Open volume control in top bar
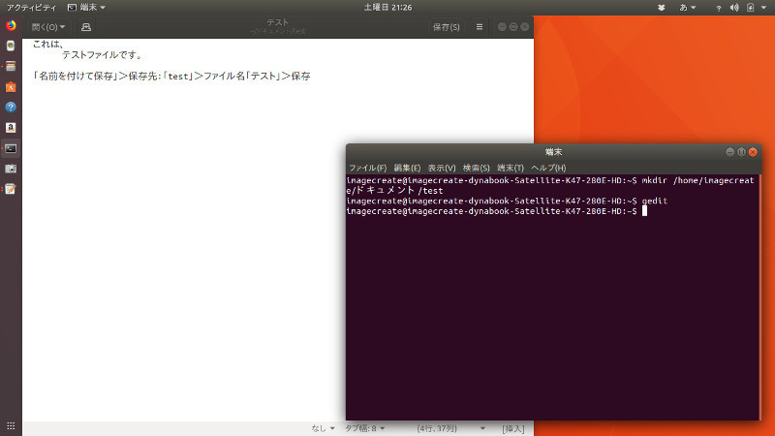The height and width of the screenshot is (436, 775). 734,8
